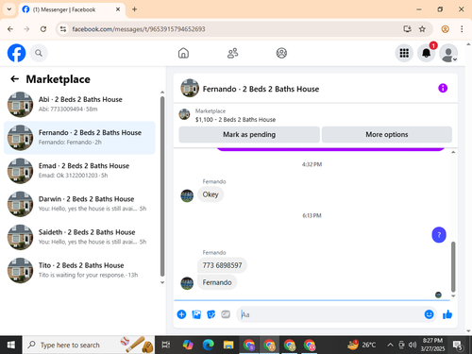Attach a photo with image icon
Image resolution: width=472 pixels, height=354 pixels.
pyautogui.click(x=196, y=314)
